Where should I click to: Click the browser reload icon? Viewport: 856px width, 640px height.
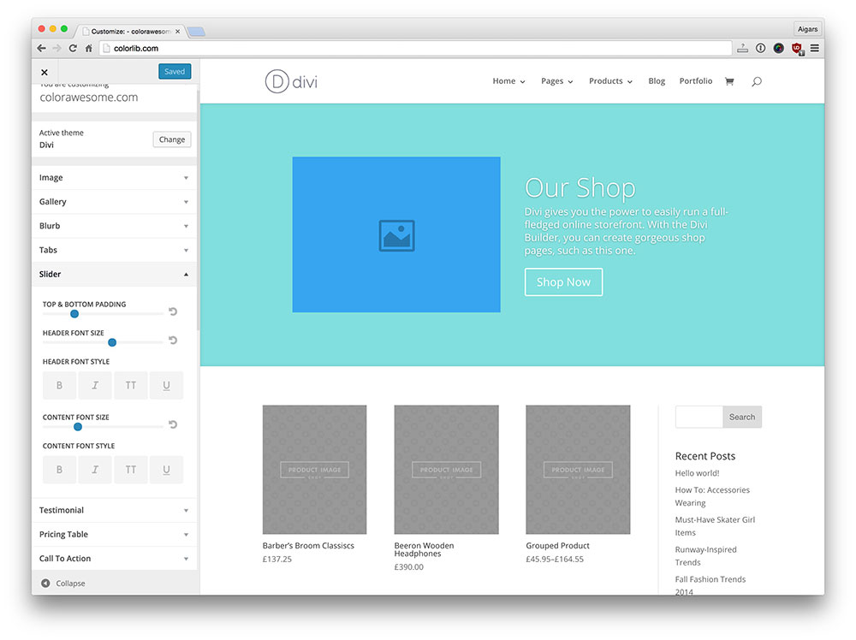point(73,48)
